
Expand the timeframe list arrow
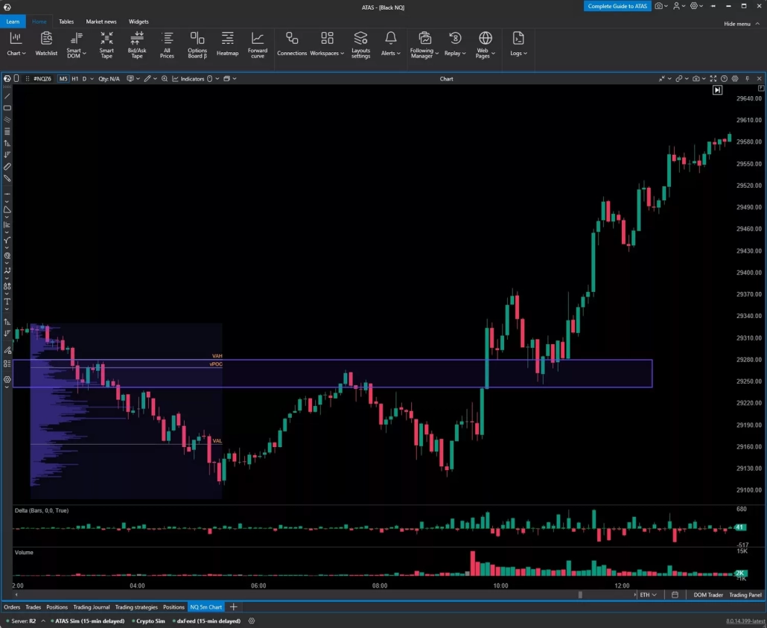[x=92, y=78]
